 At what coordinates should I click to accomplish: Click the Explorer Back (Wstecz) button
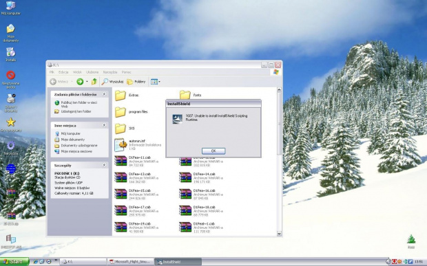click(59, 82)
